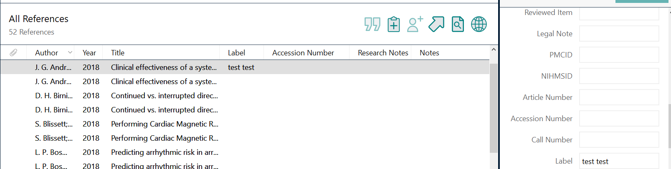671x169 pixels.
Task: Click the export references arrow icon
Action: (436, 24)
